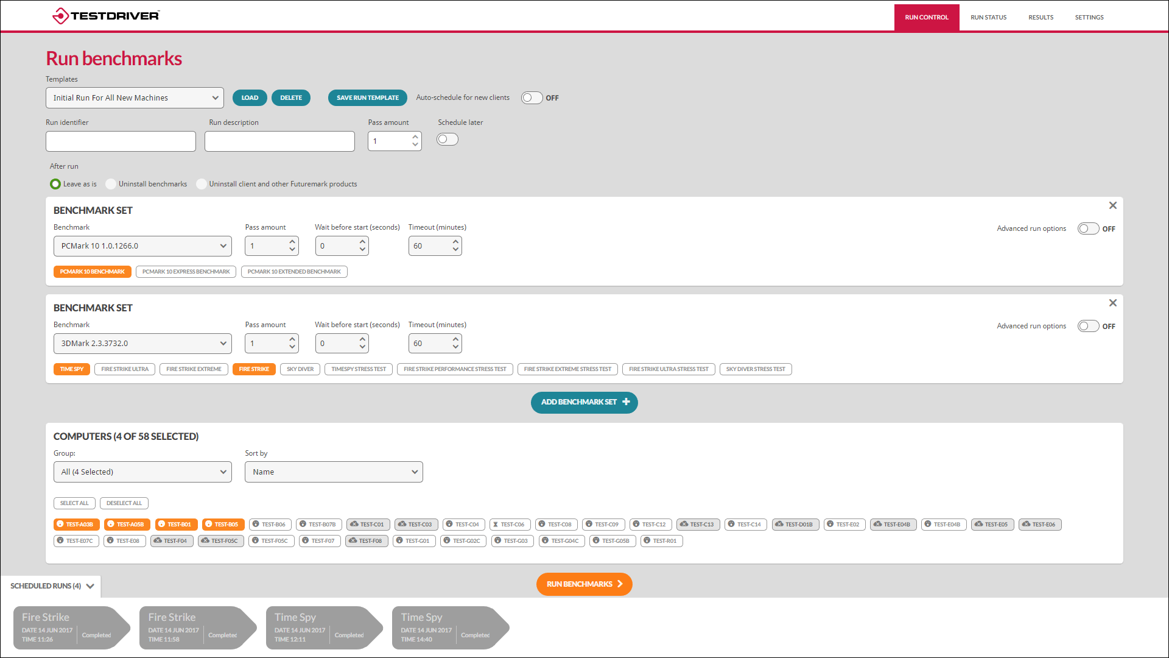Select offline computer TEST-E05

(993, 525)
